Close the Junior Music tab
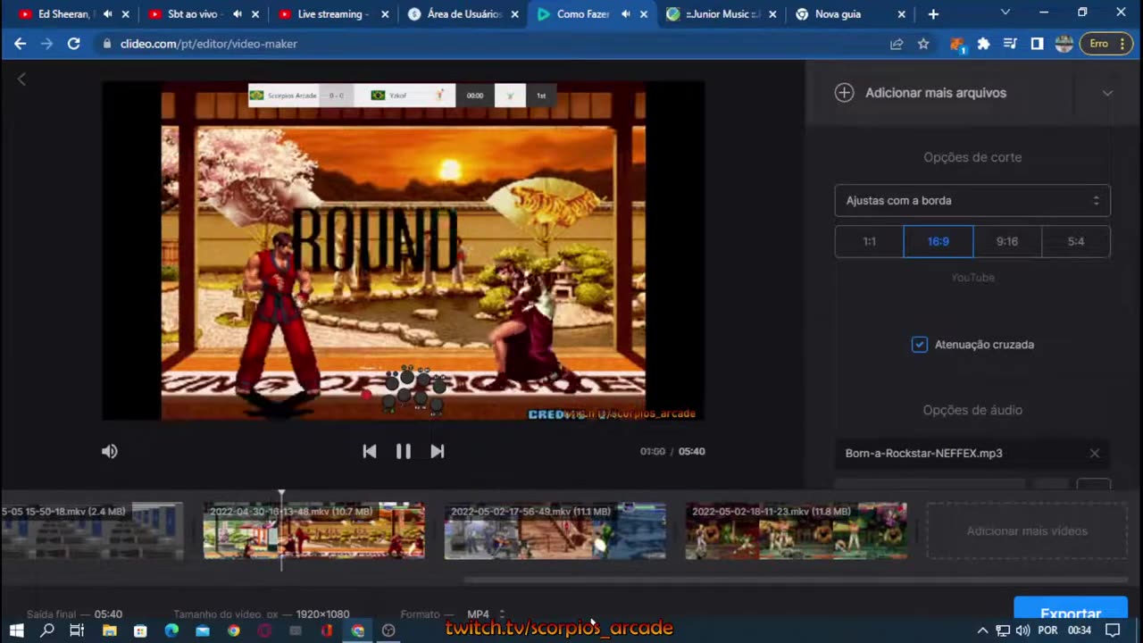This screenshot has height=643, width=1143. point(772,14)
